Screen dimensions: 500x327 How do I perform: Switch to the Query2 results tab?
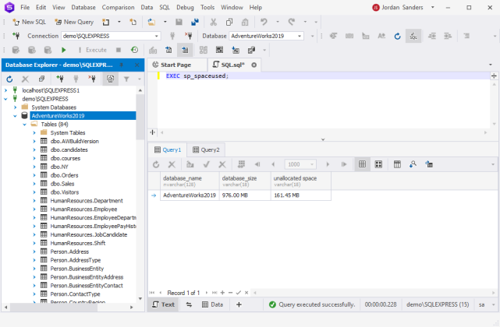(x=206, y=150)
